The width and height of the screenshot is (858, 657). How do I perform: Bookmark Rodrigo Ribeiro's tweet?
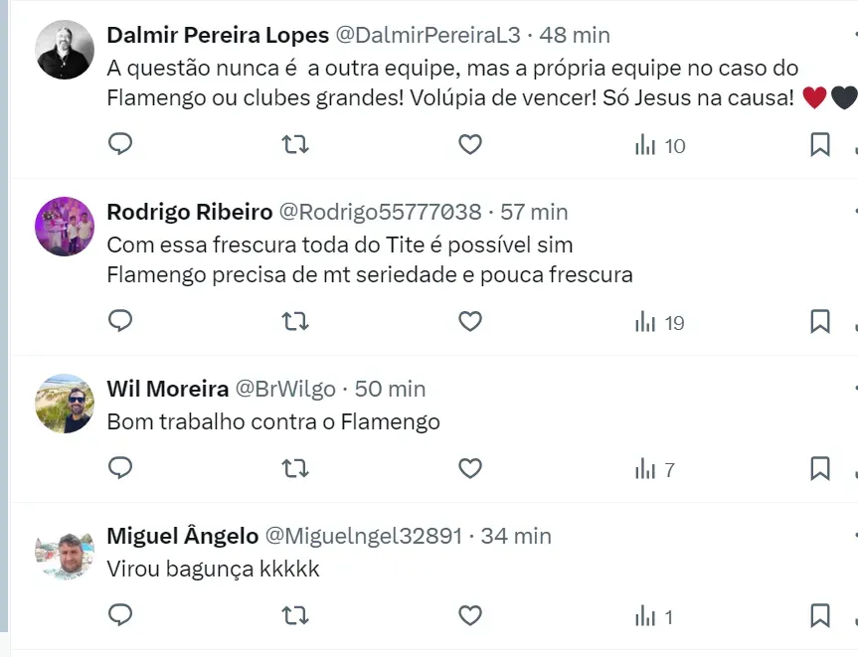click(819, 322)
